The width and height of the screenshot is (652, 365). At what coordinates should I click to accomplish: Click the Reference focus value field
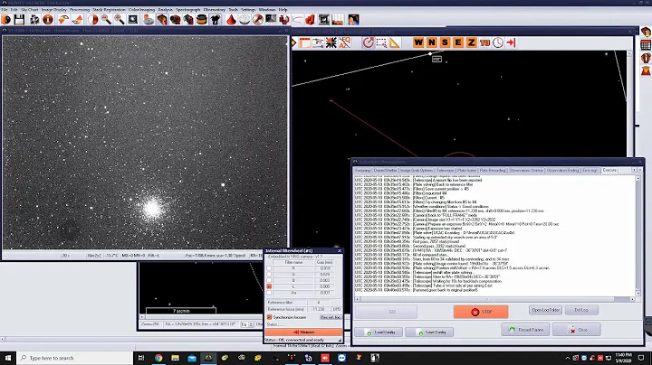coord(319,309)
